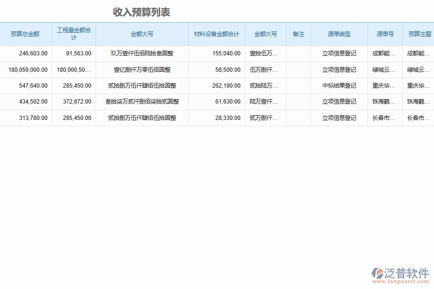Click the 备注 column header
The height and width of the screenshot is (289, 434).
click(298, 34)
